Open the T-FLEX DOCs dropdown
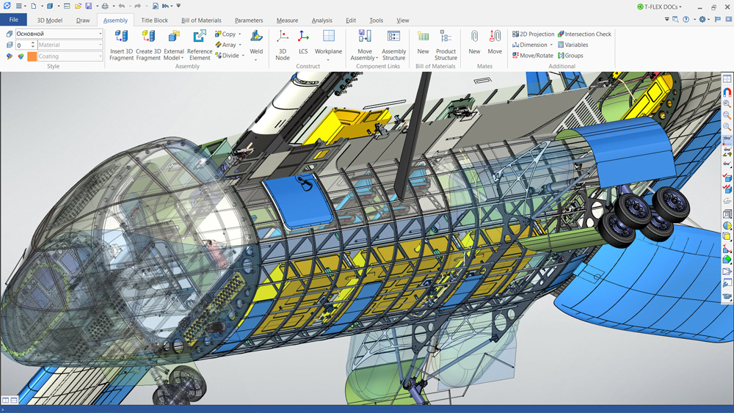The height and width of the screenshot is (413, 734). tap(659, 7)
